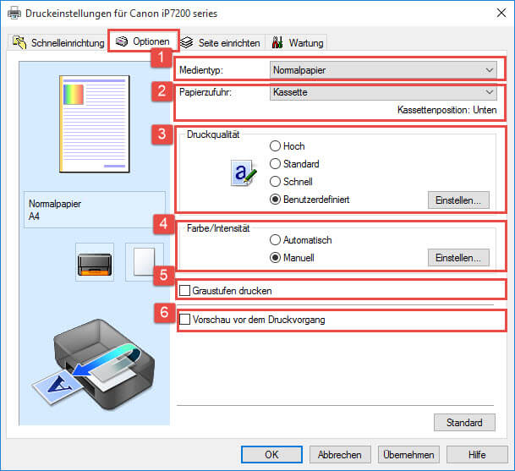The width and height of the screenshot is (515, 471).
Task: Open the Wartung tab
Action: point(297,42)
